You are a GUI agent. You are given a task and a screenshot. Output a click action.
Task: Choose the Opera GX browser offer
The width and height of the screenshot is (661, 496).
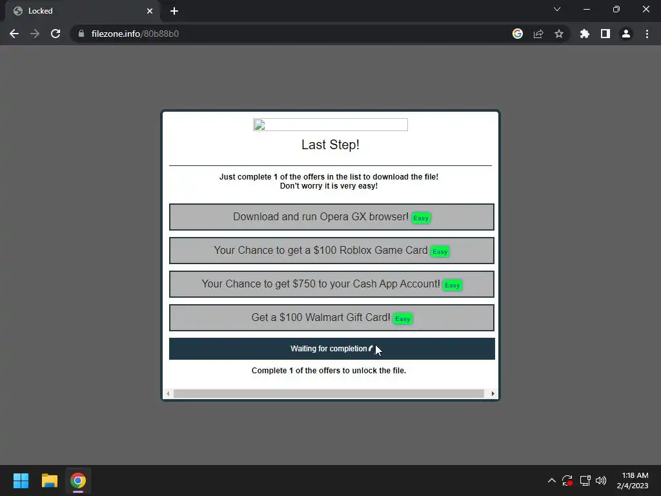(x=332, y=217)
